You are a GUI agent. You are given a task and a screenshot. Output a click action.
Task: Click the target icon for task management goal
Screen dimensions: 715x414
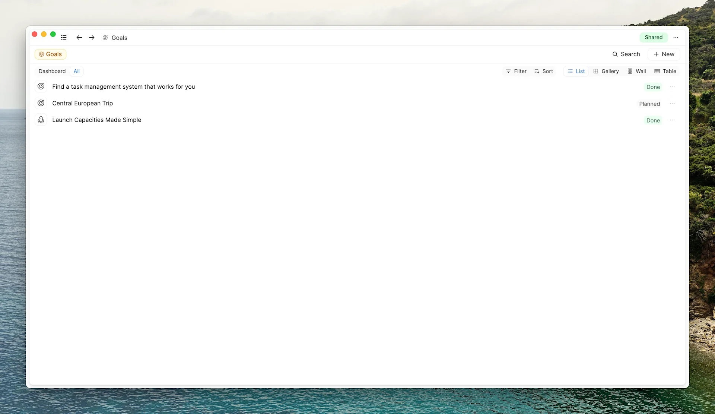tap(41, 86)
